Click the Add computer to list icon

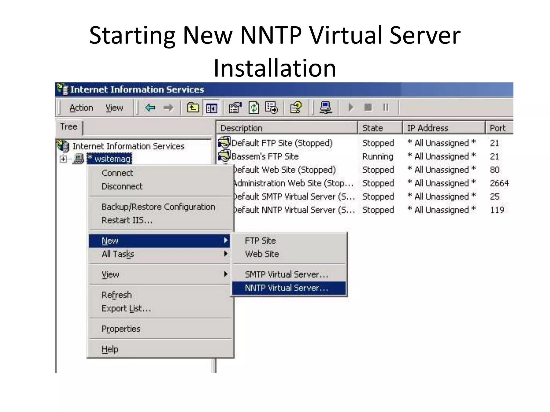coord(326,108)
